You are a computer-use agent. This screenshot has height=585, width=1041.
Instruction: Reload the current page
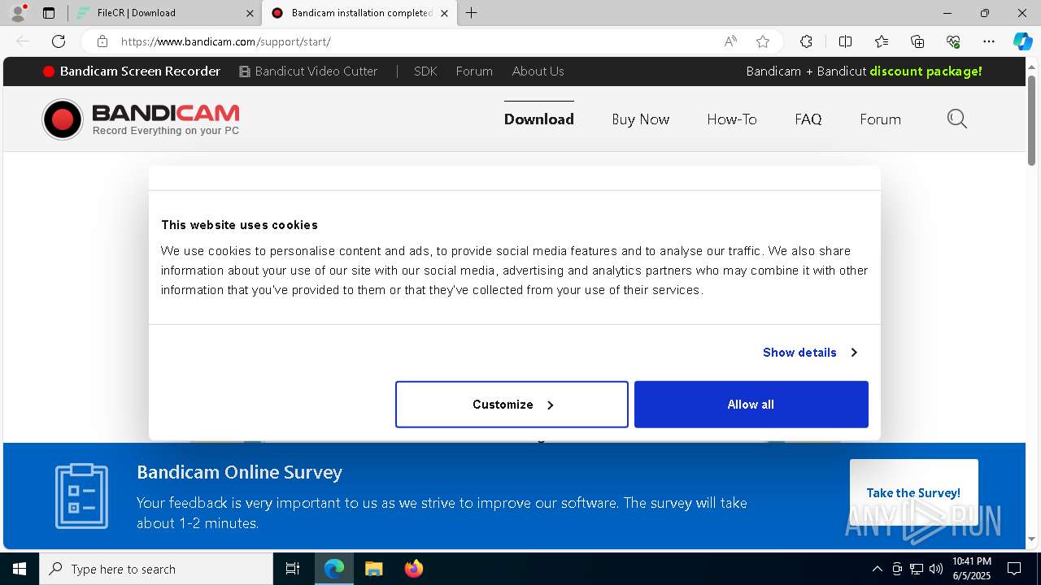pos(59,41)
